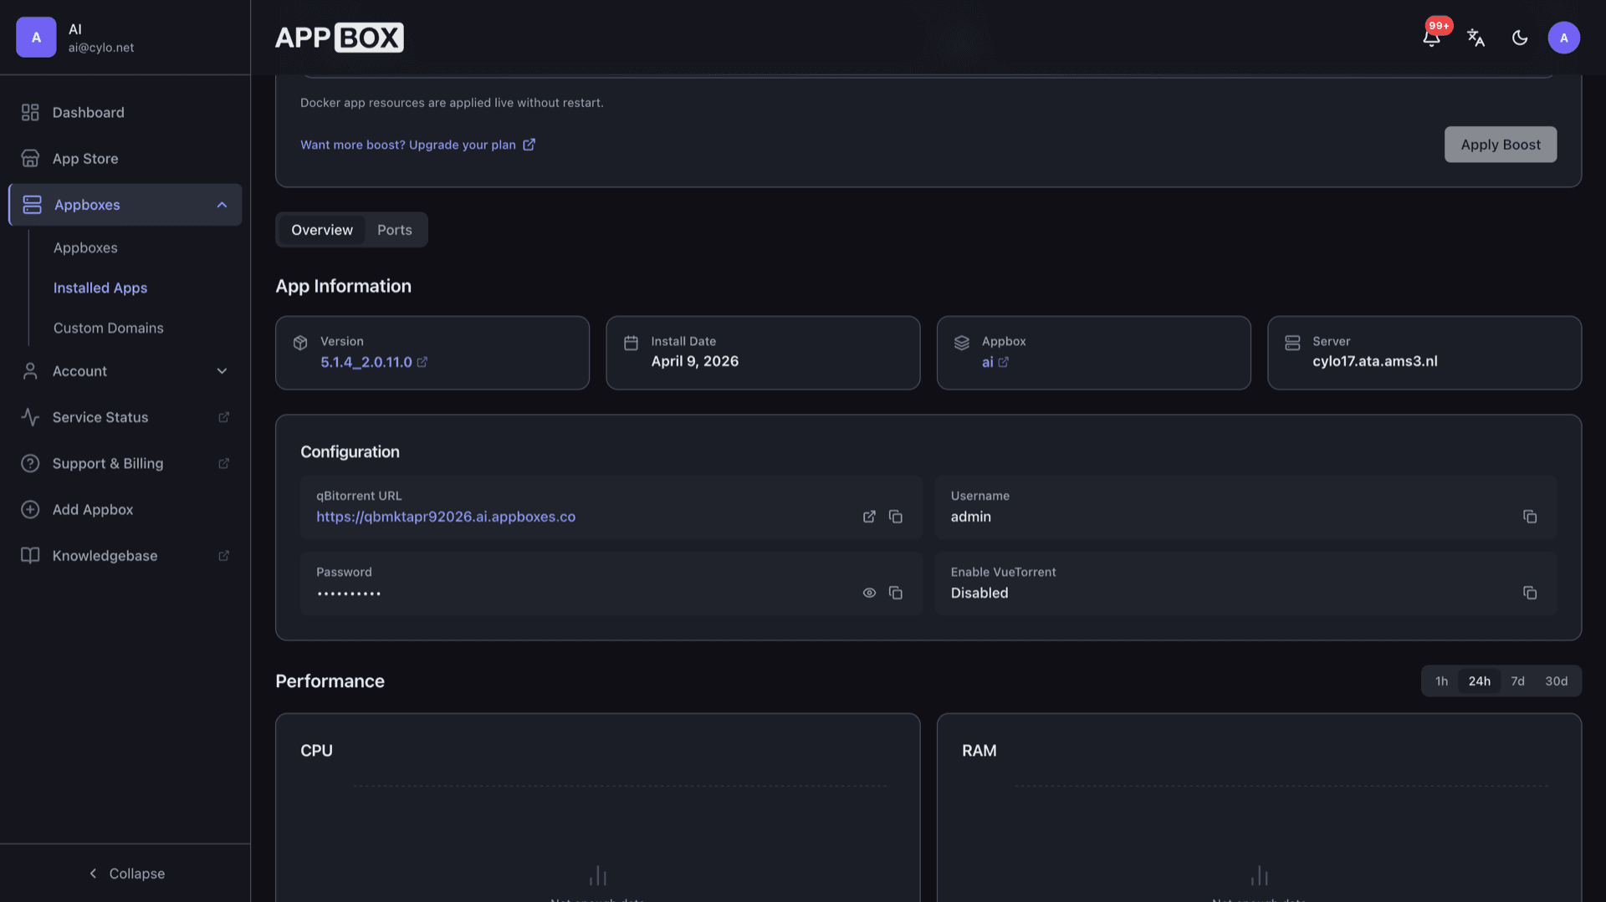Image resolution: width=1606 pixels, height=902 pixels.
Task: Click the external link icon beside Knowledgebase
Action: (x=223, y=555)
